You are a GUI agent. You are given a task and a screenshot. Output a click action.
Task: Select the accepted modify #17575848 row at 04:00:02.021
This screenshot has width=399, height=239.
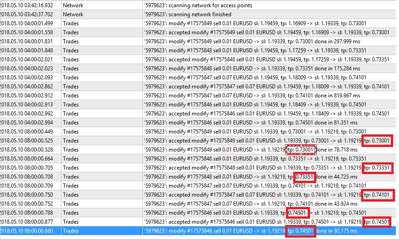(198, 60)
